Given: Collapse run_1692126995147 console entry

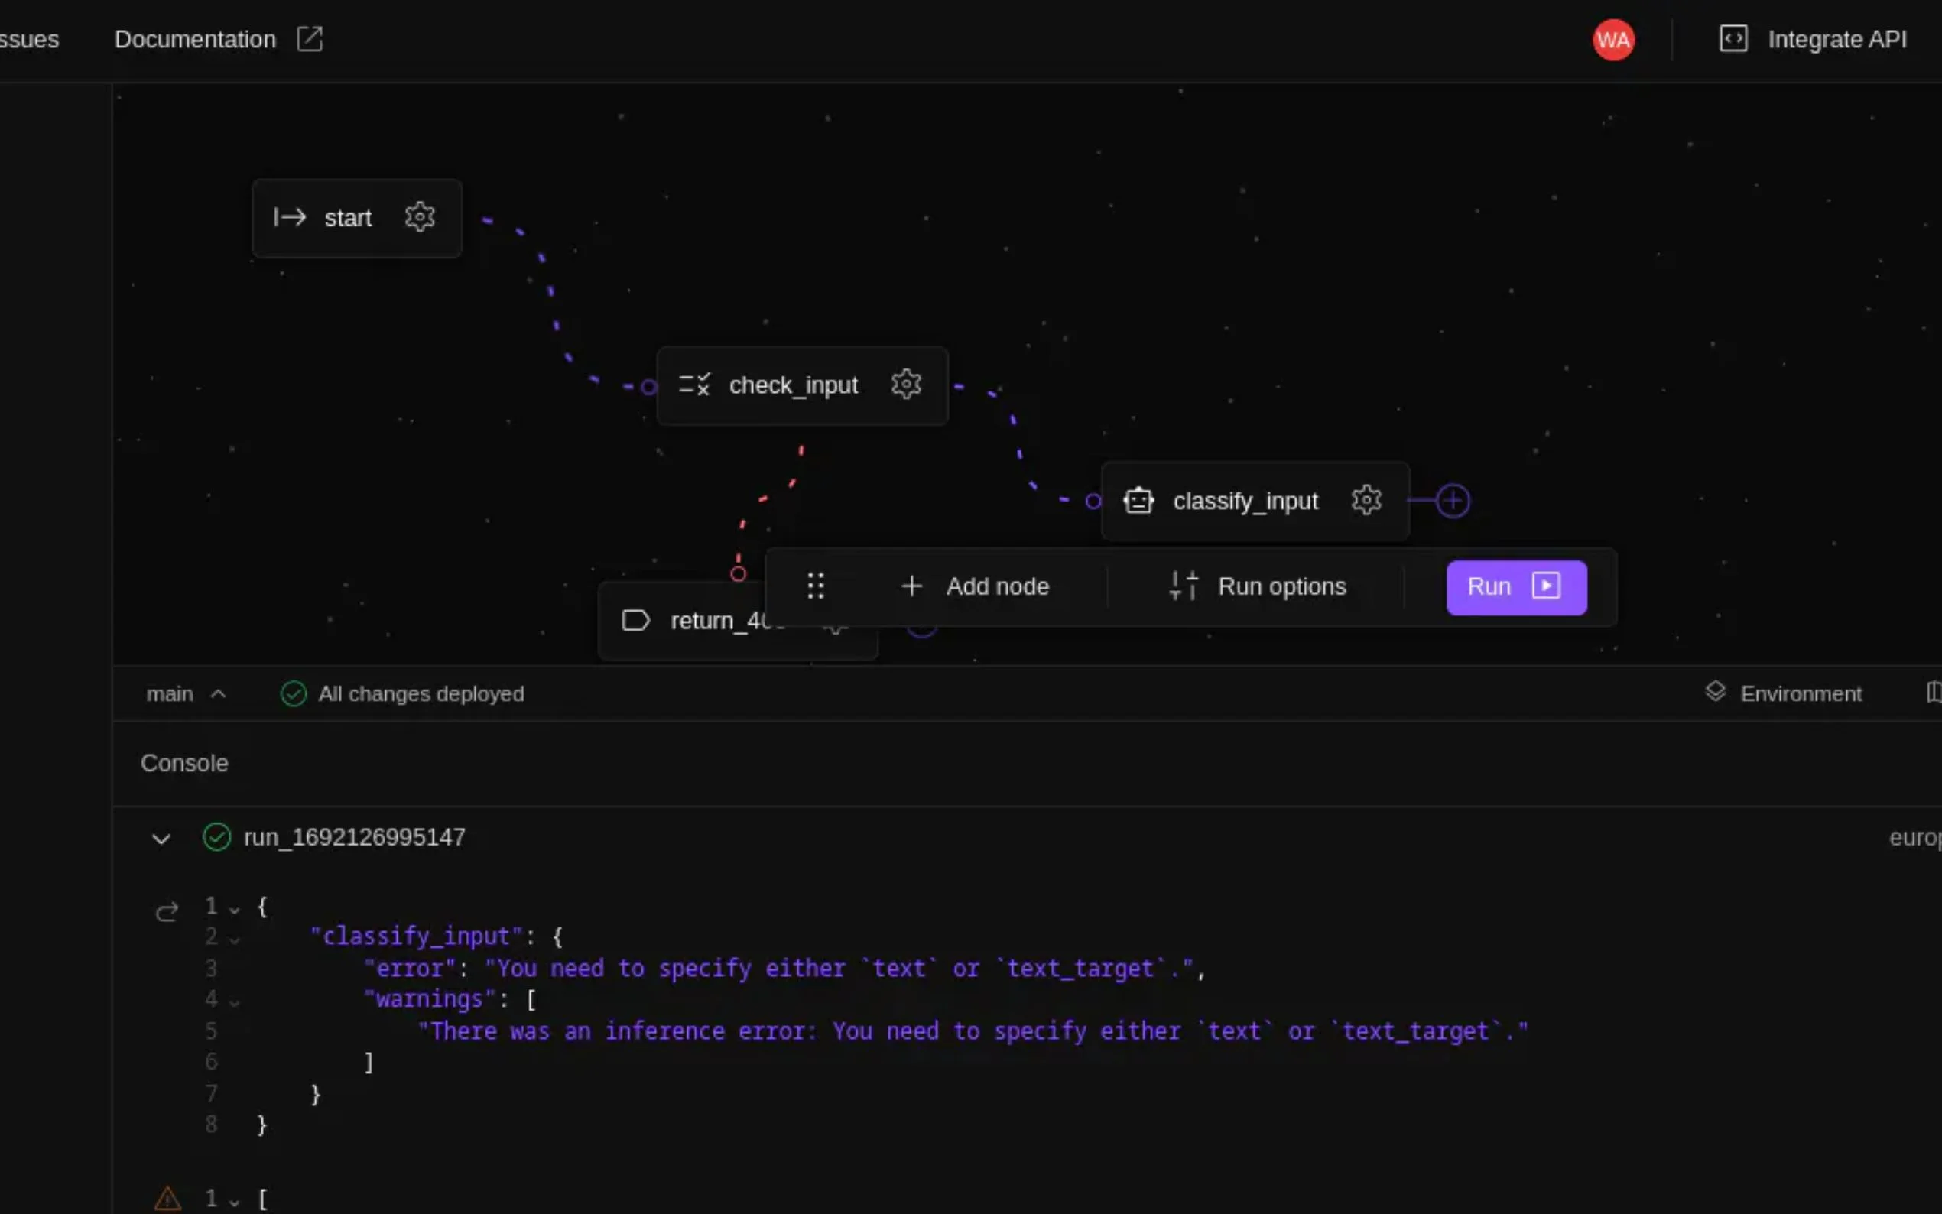Looking at the screenshot, I should coord(161,839).
